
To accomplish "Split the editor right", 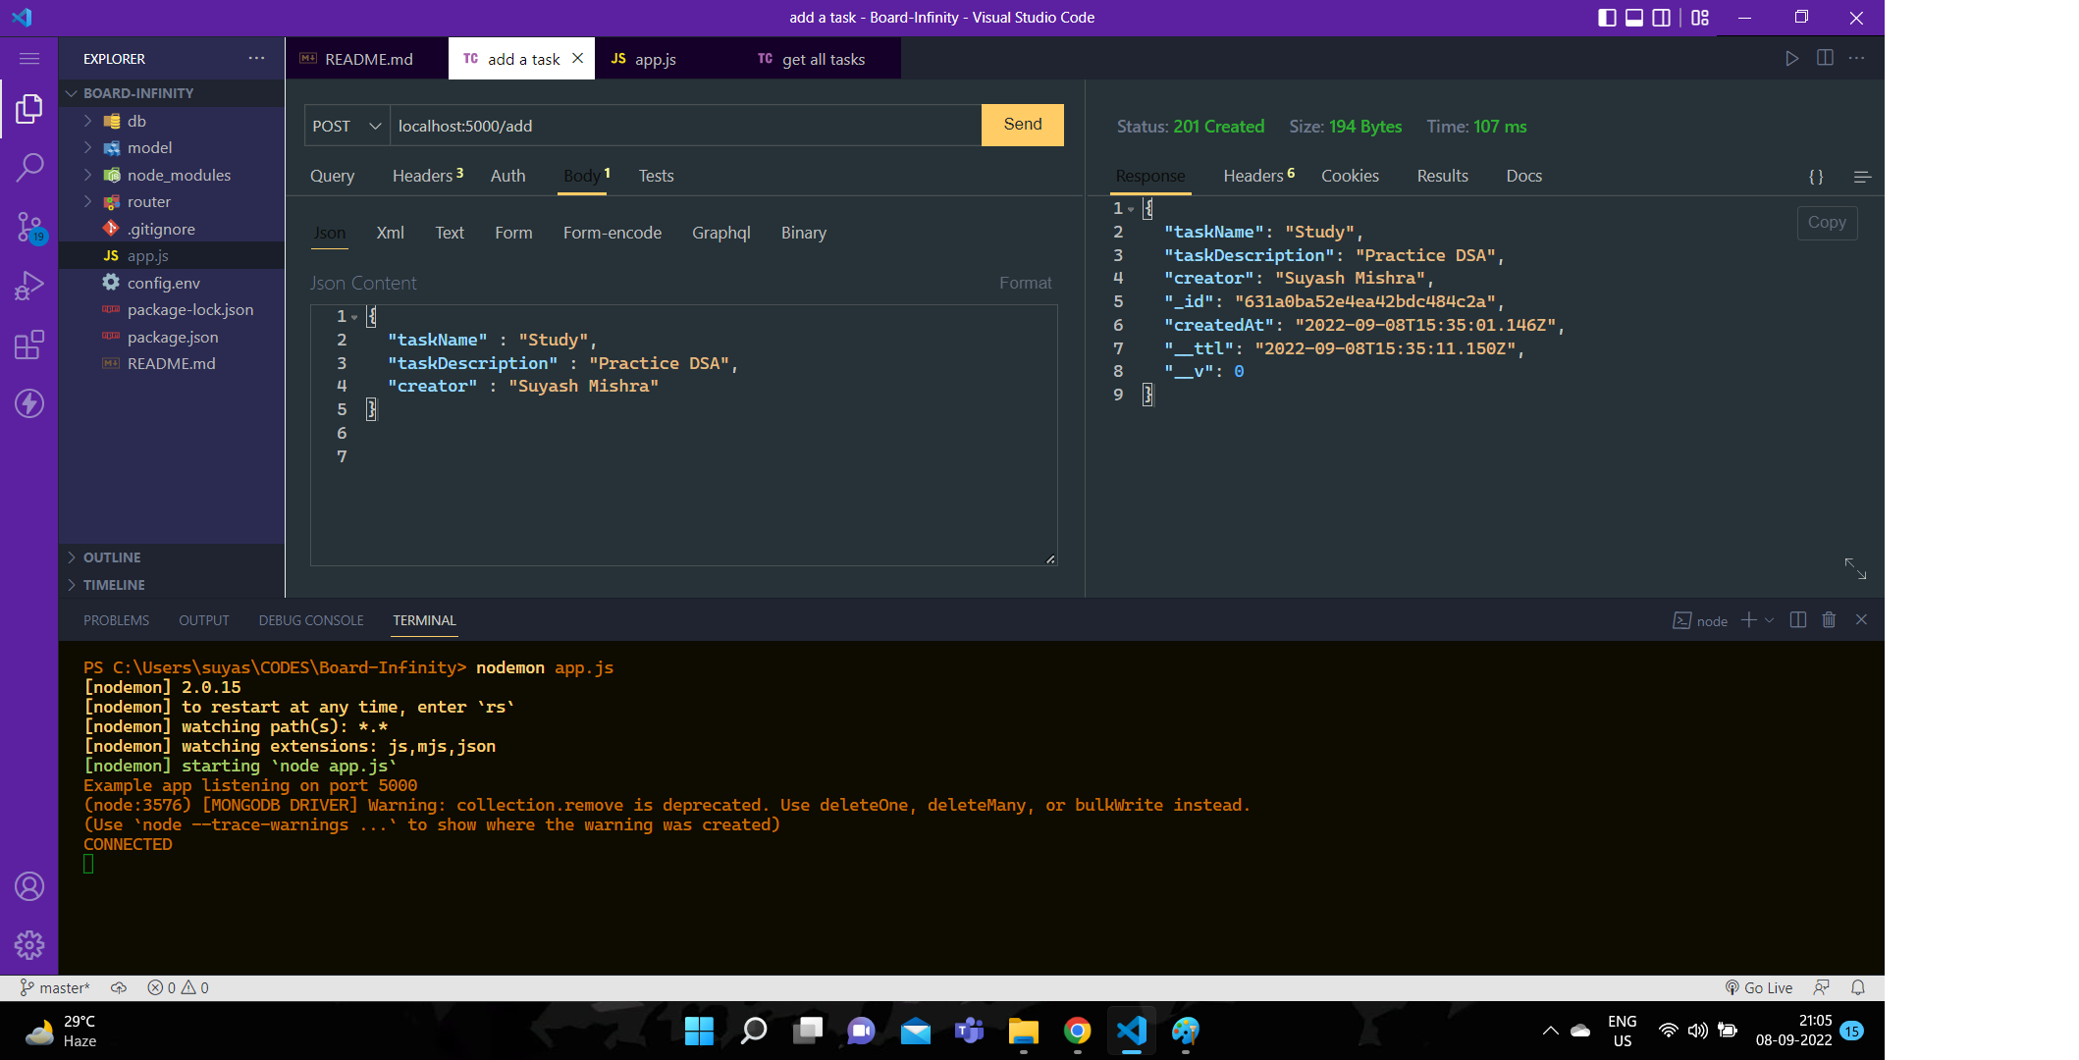I will coord(1825,59).
